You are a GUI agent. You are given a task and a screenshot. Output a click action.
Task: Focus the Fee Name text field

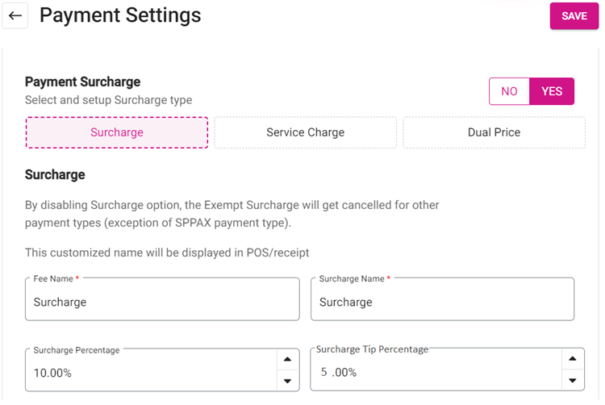[161, 302]
